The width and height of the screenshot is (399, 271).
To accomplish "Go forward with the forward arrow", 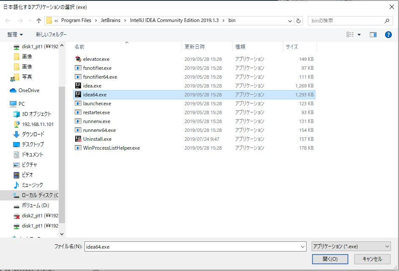I will [x=20, y=21].
